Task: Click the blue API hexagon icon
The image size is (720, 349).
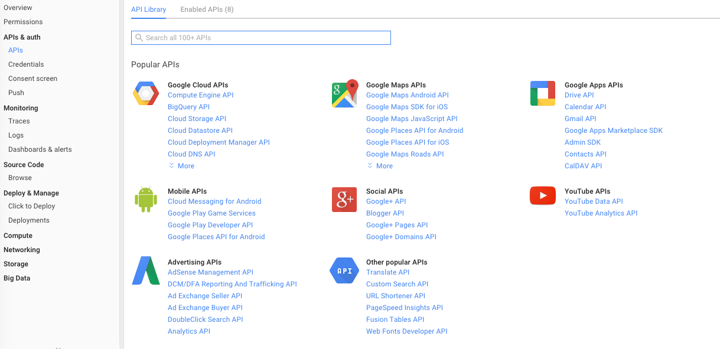Action: (x=344, y=270)
